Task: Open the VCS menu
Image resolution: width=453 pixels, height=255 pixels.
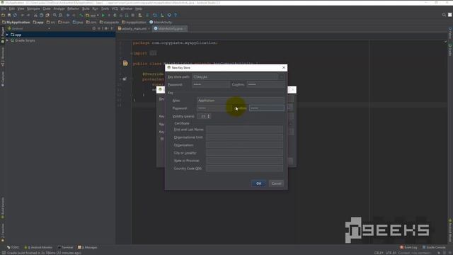Action: pos(115,8)
